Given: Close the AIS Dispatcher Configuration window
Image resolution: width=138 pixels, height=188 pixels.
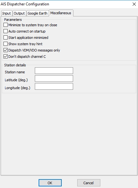Looking at the screenshot, I should click(134, 4).
